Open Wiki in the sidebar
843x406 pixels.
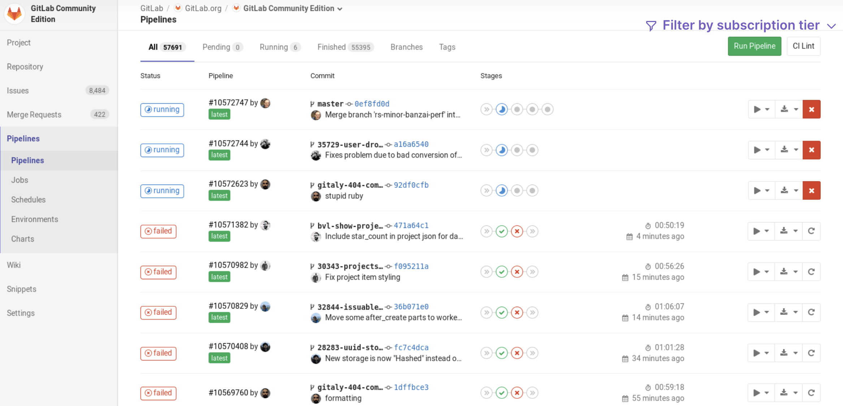click(x=14, y=265)
